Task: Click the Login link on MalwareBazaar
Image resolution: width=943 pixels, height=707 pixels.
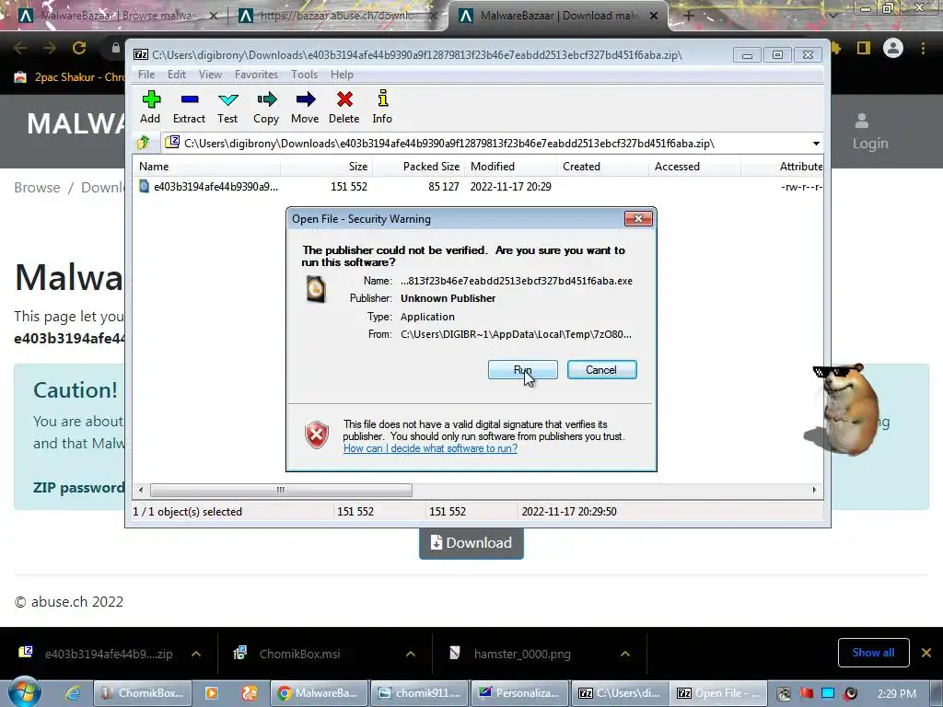Action: (x=869, y=133)
